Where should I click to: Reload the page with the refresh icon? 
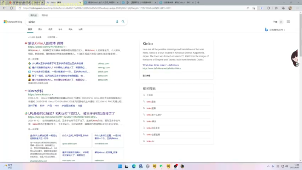(11, 8)
